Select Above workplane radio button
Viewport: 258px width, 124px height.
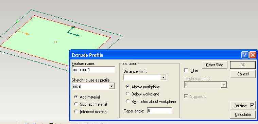tap(128, 87)
